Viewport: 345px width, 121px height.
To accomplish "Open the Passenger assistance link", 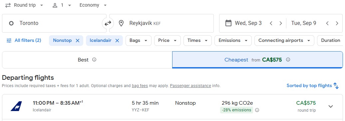I will 190,86.
